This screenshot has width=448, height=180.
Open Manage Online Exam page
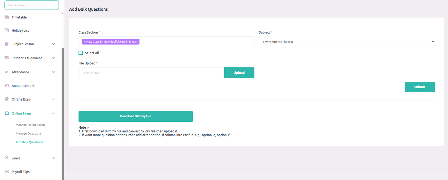click(x=30, y=125)
